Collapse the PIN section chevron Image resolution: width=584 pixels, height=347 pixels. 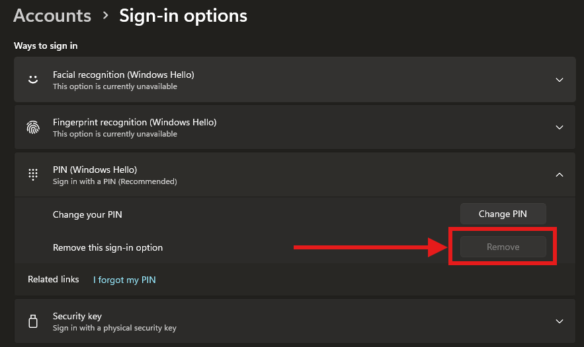click(x=559, y=175)
